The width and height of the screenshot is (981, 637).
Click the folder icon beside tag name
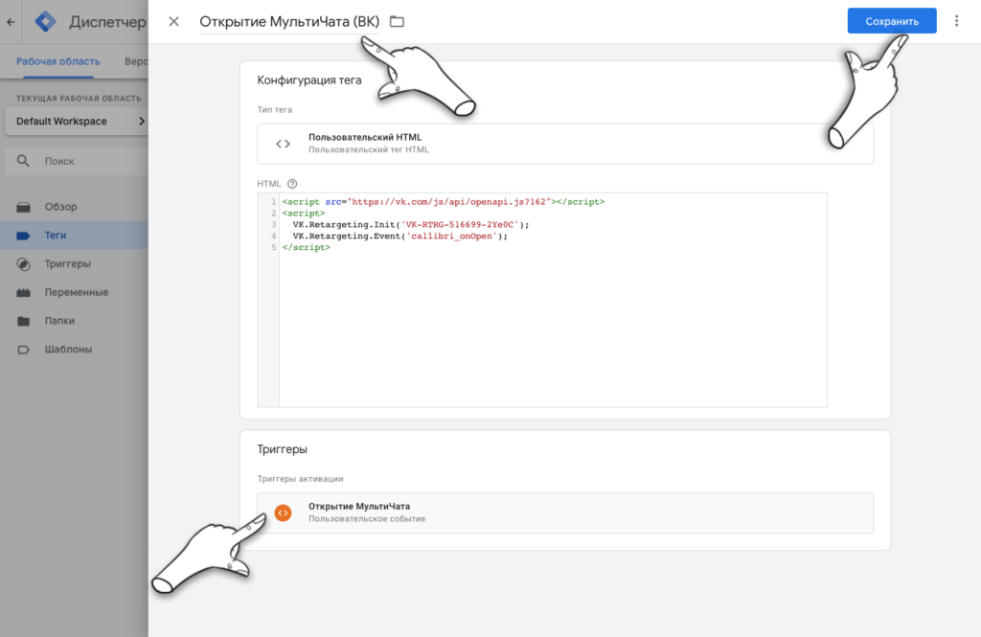(397, 21)
